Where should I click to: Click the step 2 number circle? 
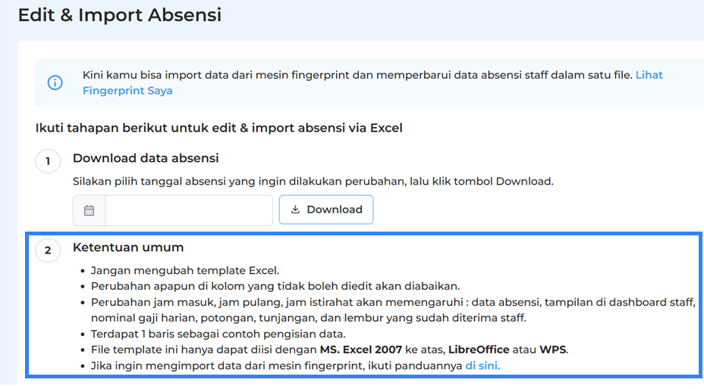48,251
